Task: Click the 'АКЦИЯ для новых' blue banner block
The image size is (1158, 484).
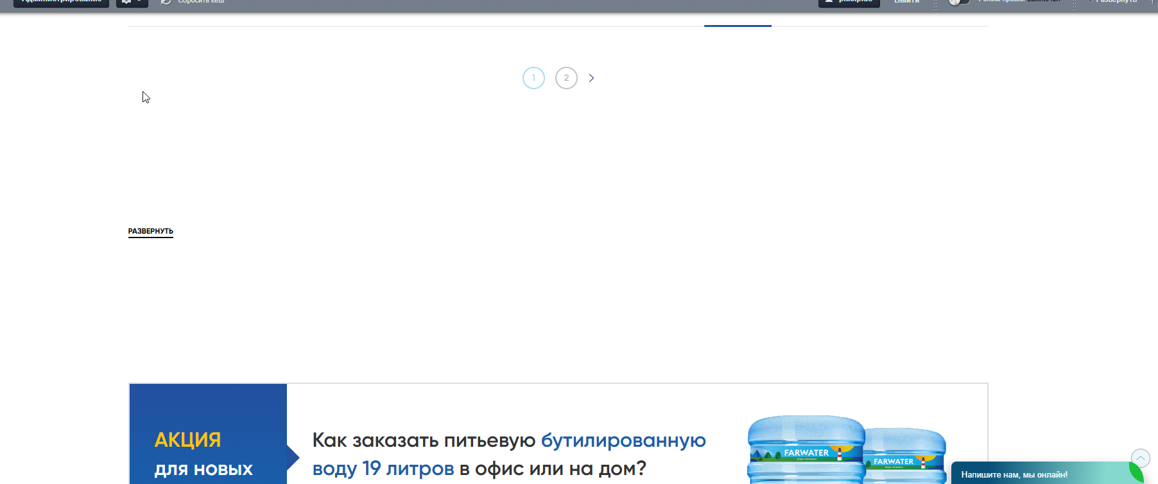Action: (x=208, y=434)
